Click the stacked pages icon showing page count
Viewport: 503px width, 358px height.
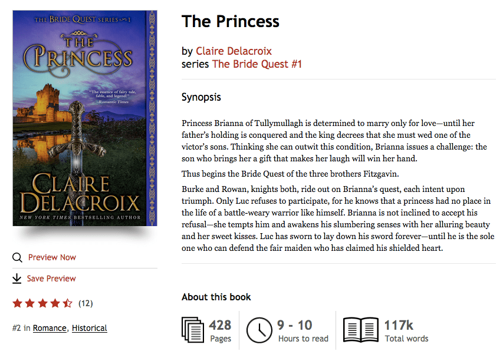pos(193,331)
